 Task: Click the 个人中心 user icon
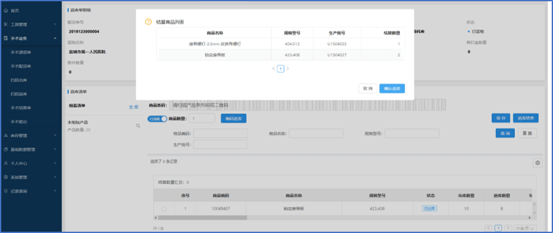tap(6, 163)
